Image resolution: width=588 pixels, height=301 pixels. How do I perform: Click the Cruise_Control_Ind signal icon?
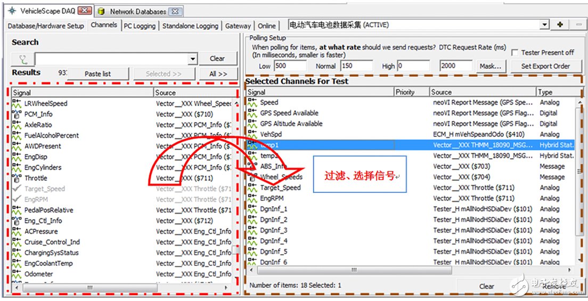click(16, 242)
